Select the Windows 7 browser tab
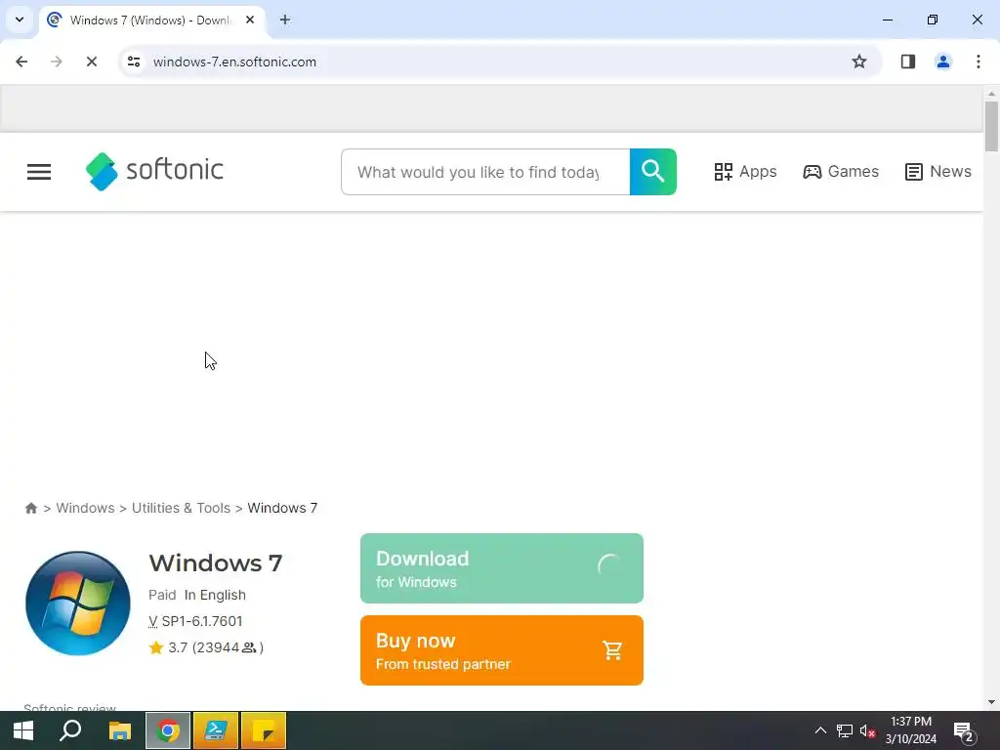The width and height of the screenshot is (1000, 750). pyautogui.click(x=150, y=20)
